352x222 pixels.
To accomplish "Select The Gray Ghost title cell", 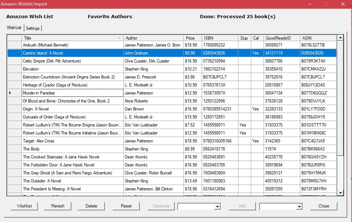I will click(x=72, y=173).
